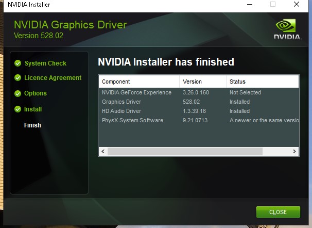Close the window with the title bar X
312x228 pixels.
(x=297, y=4)
